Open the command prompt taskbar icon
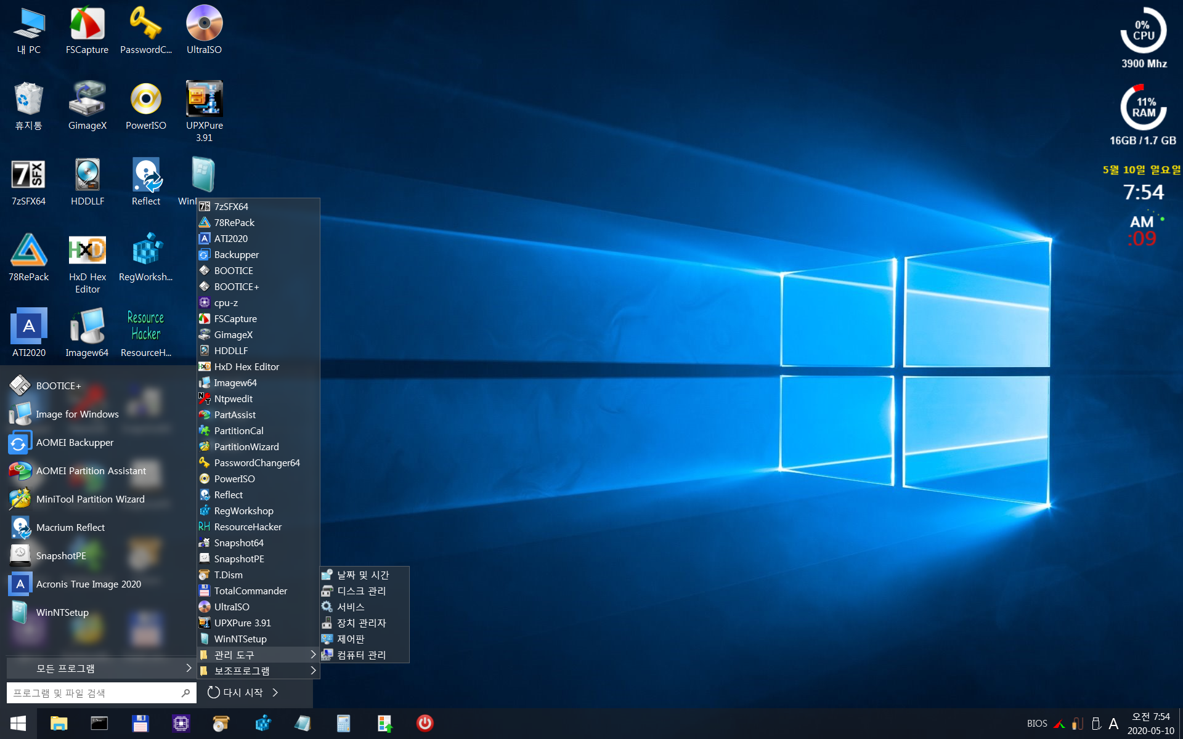 tap(99, 724)
